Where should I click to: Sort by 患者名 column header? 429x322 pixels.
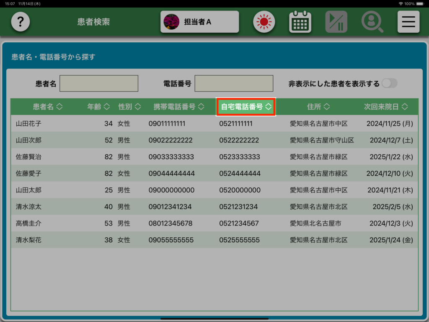pos(47,107)
